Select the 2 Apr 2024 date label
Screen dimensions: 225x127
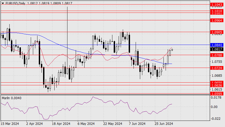(x=35, y=124)
